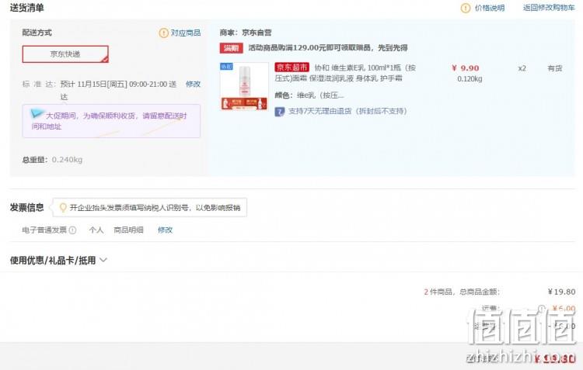Open 对应商品 link
583x370 pixels.
(x=186, y=33)
